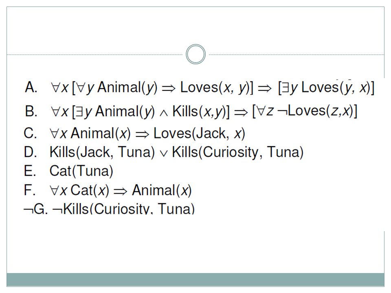Image resolution: width=391 pixels, height=293 pixels.
Task: Select the negated G line ¬Kills(Curiosity, Tuna)
Action: tap(109, 209)
